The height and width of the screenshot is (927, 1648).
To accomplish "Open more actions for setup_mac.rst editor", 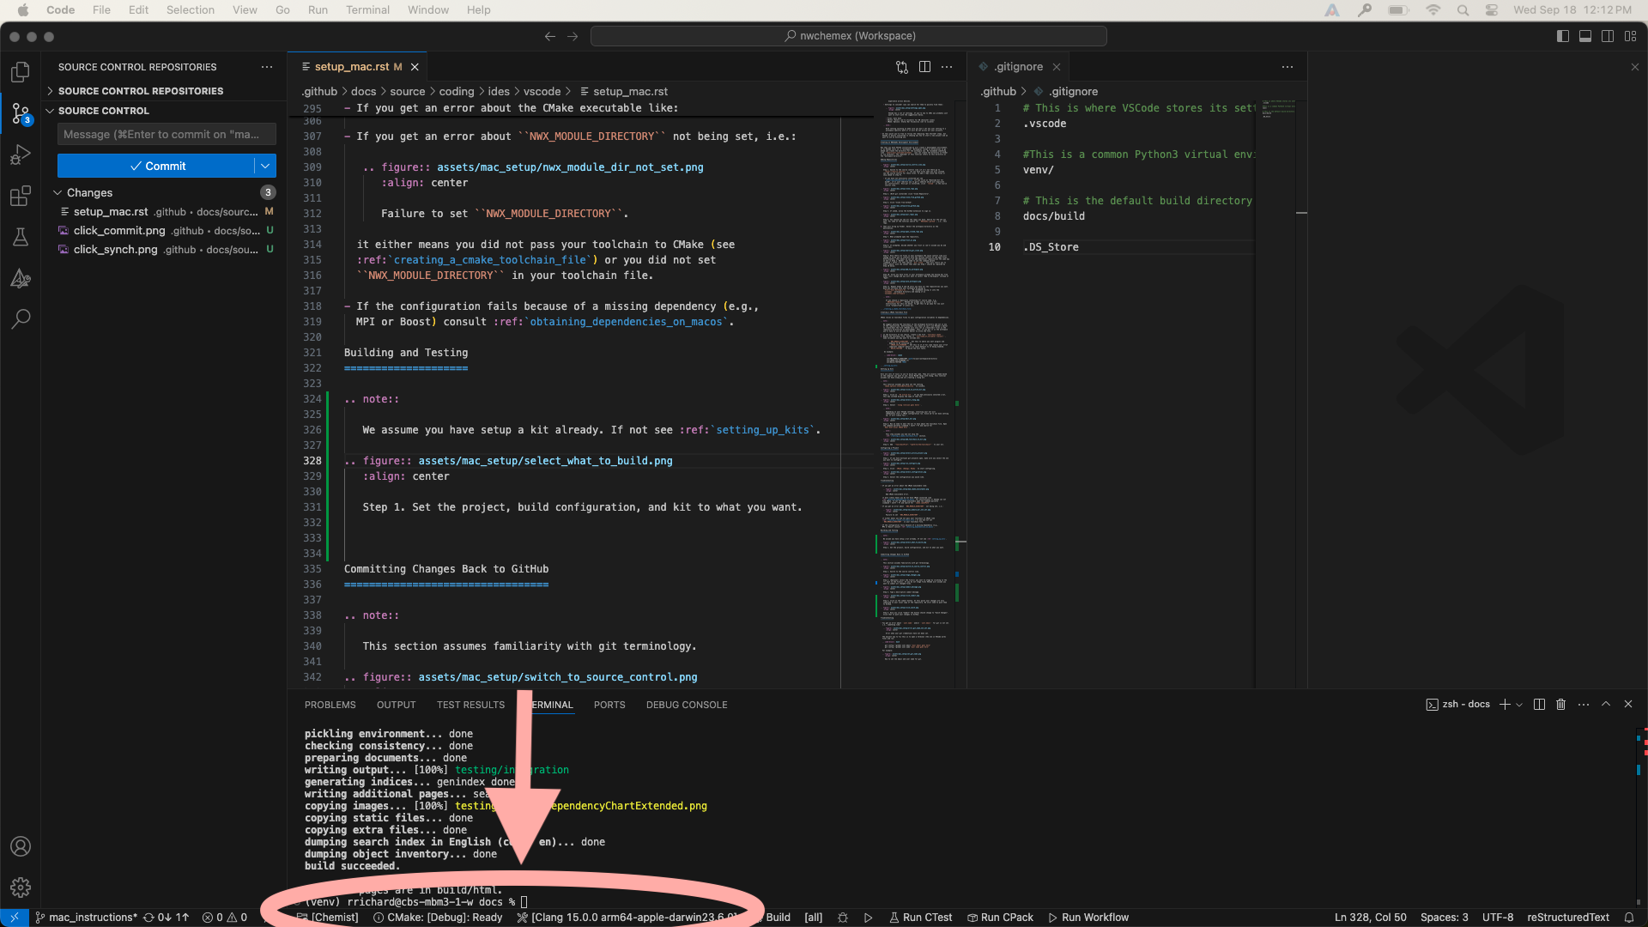I will [x=947, y=67].
